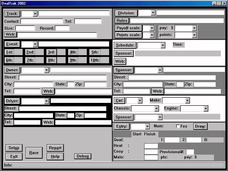Expand the Chassis dropdown
Screen dimensions: 228x171
[156, 109]
